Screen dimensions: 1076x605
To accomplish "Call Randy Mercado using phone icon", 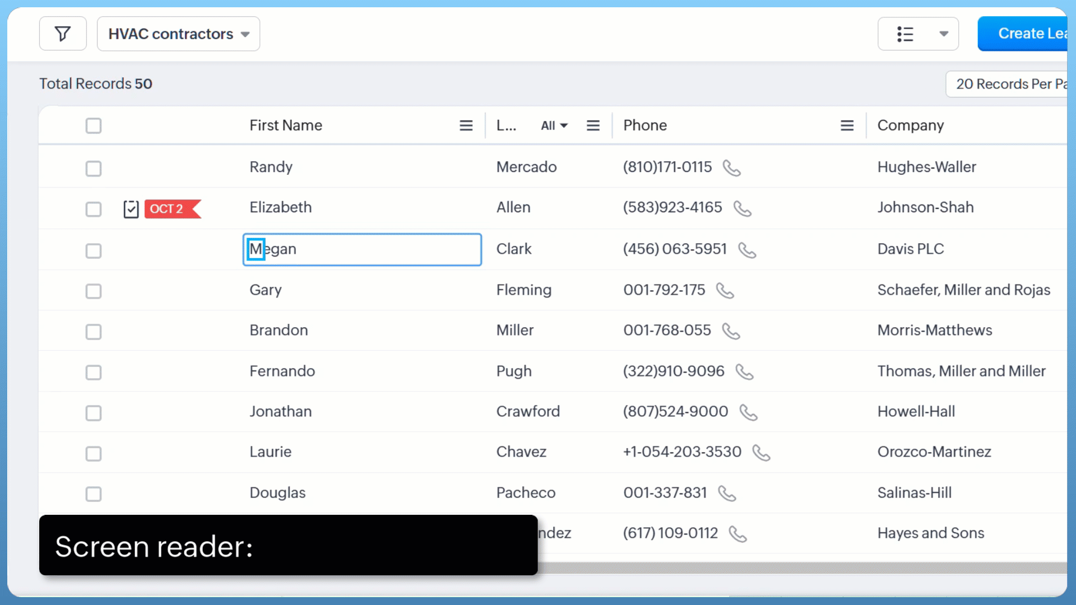I will click(731, 168).
